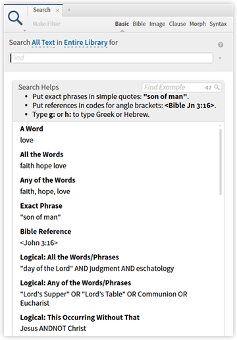The width and height of the screenshot is (237, 340).
Task: Close the Search tab
Action: [x=57, y=11]
